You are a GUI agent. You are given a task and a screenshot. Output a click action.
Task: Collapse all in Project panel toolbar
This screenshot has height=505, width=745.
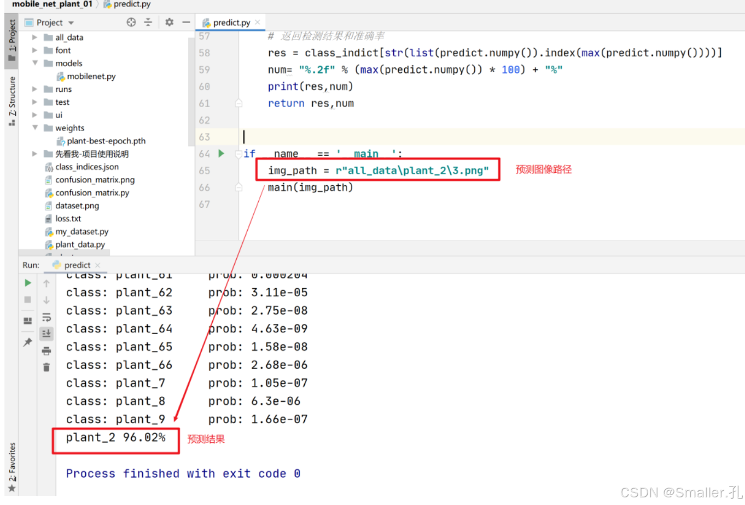(x=148, y=22)
